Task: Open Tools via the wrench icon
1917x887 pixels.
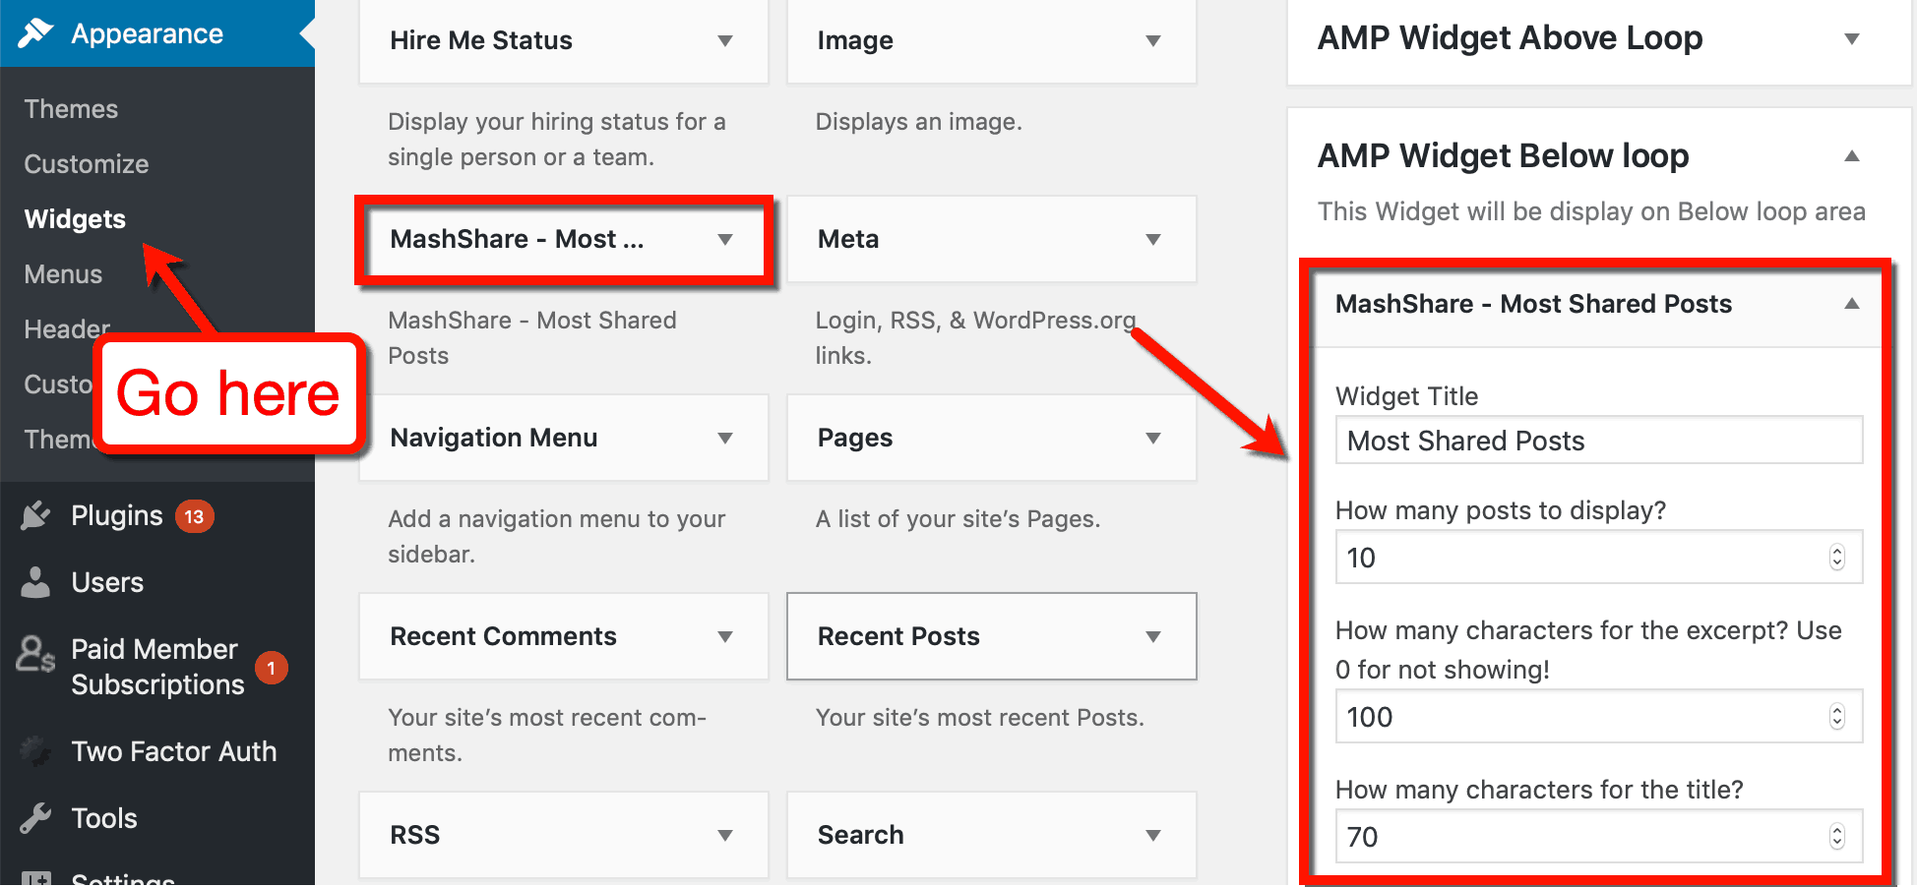Action: point(35,816)
